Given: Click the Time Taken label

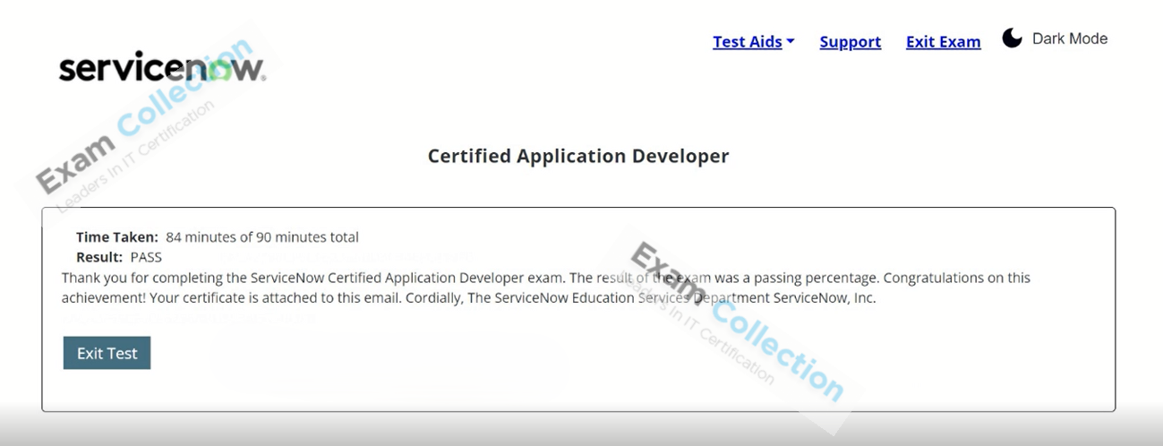Looking at the screenshot, I should click(116, 237).
